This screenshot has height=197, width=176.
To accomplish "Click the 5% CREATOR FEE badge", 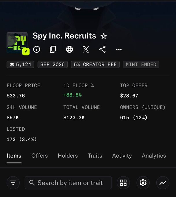I will (95, 64).
